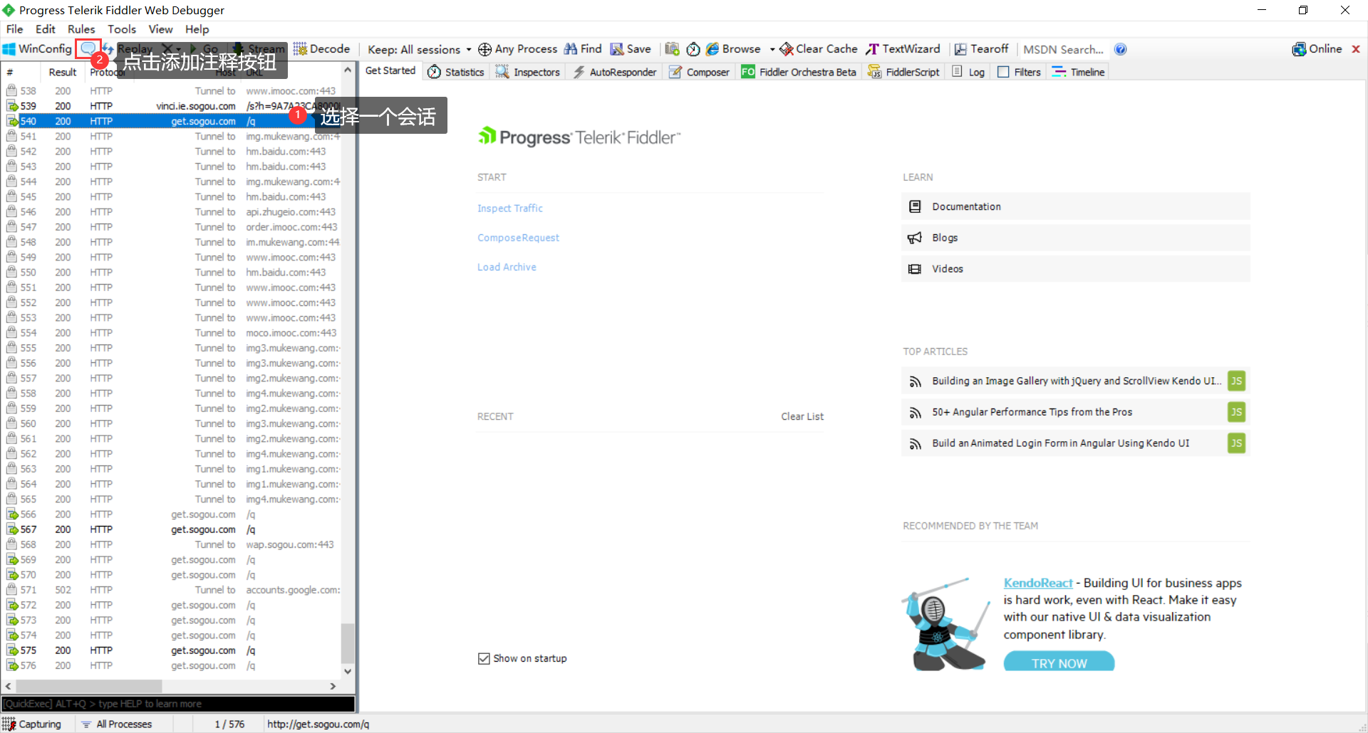Screen dimensions: 1368x733
Task: Open the Browse dropdown arrow
Action: [x=772, y=49]
